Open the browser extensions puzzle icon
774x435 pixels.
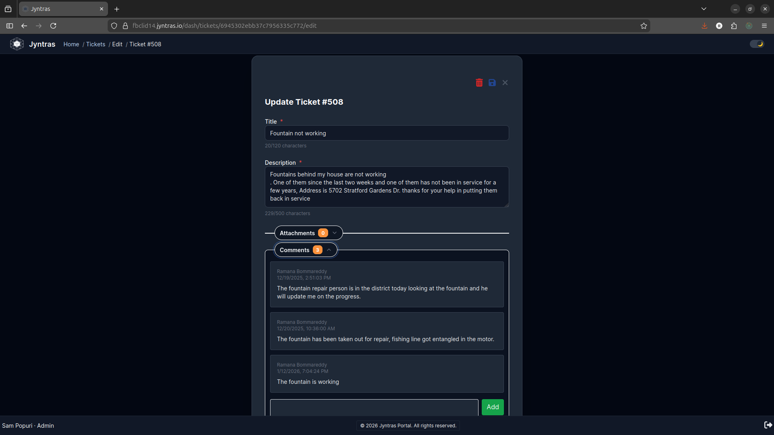click(734, 26)
